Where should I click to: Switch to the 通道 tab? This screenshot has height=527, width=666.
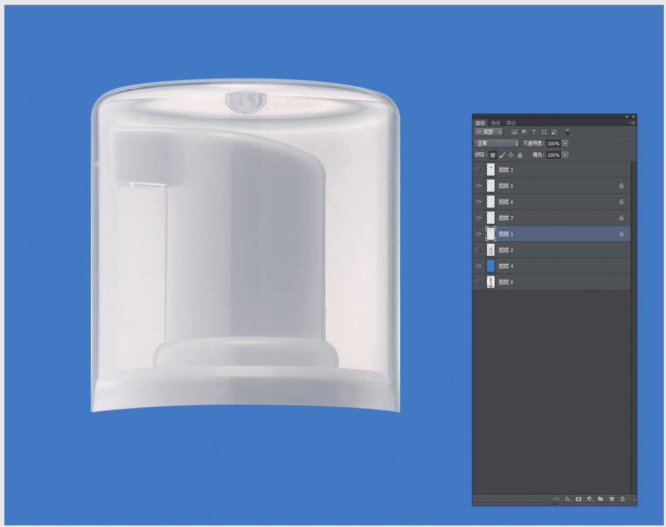pos(495,123)
